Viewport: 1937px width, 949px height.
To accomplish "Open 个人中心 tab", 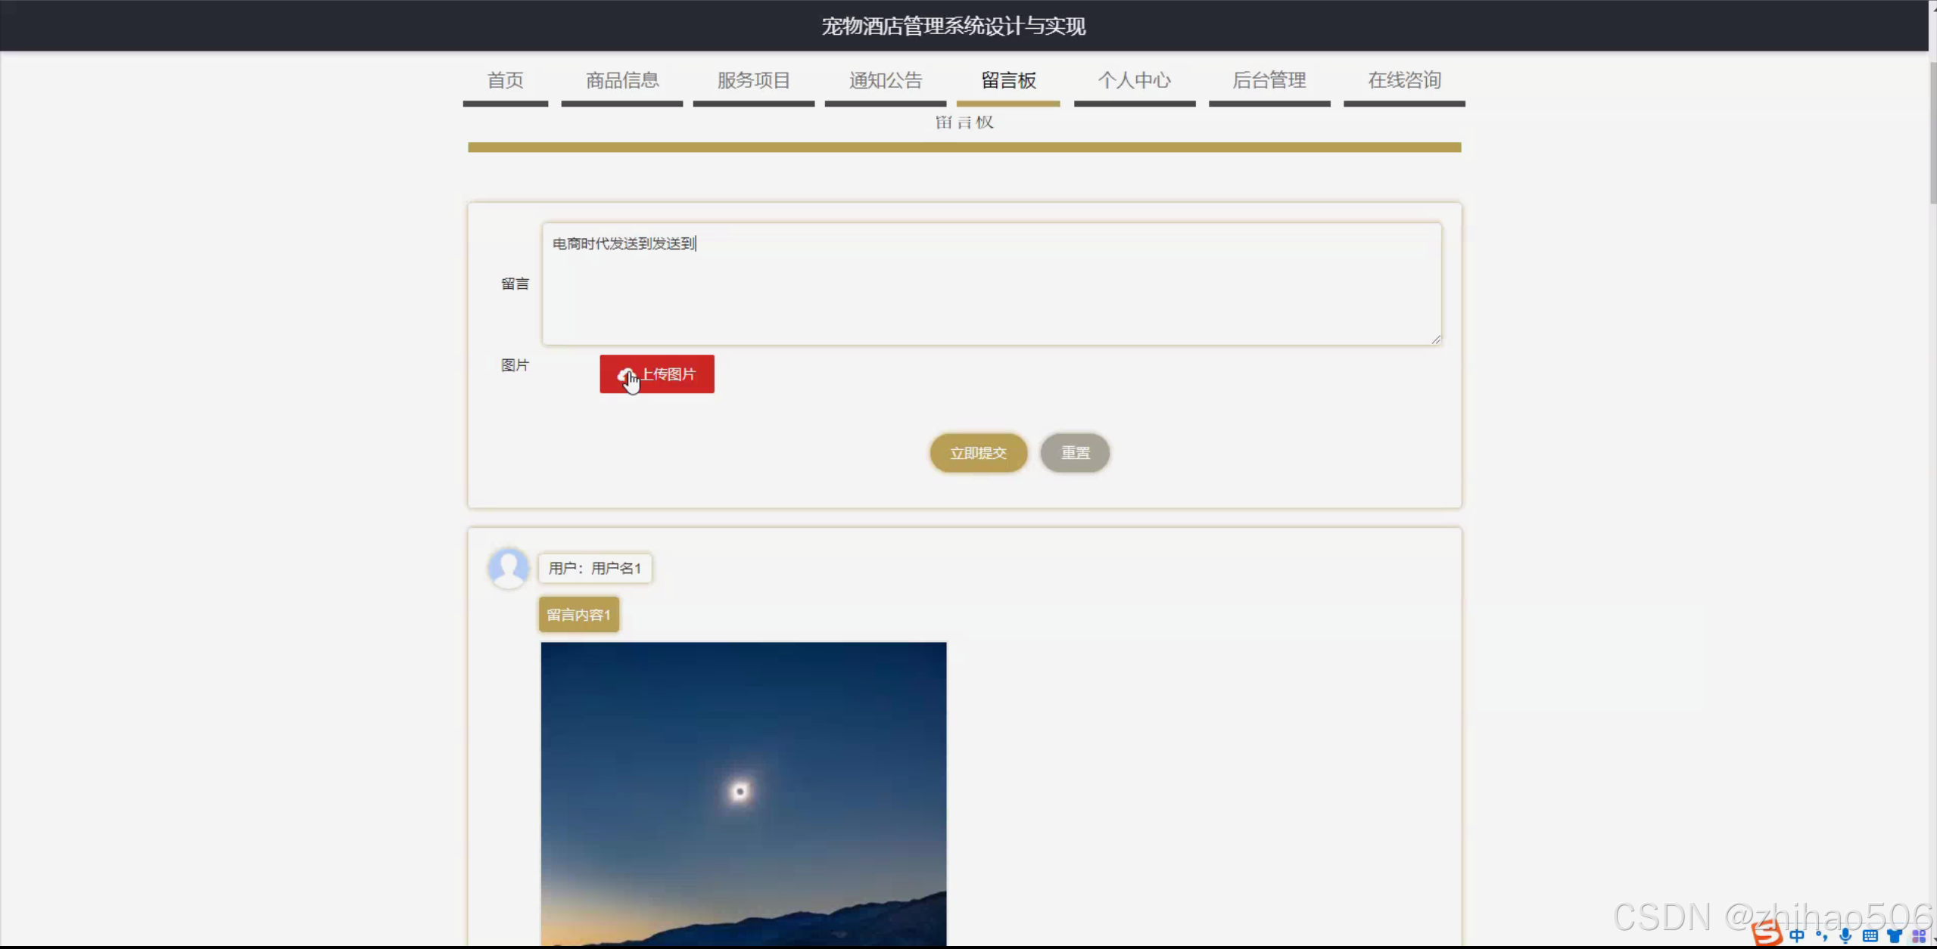I will 1134,80.
